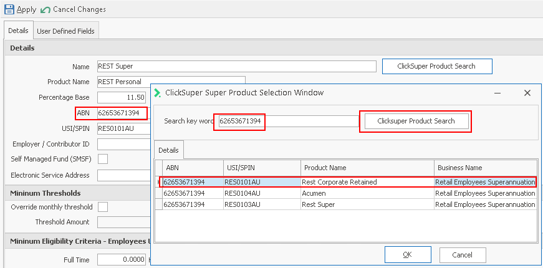Image resolution: width=543 pixels, height=268 pixels.
Task: Open Details tab in selection window
Action: click(x=168, y=150)
